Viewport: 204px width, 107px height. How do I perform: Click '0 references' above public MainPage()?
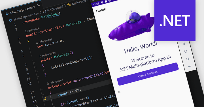tap(48, 54)
